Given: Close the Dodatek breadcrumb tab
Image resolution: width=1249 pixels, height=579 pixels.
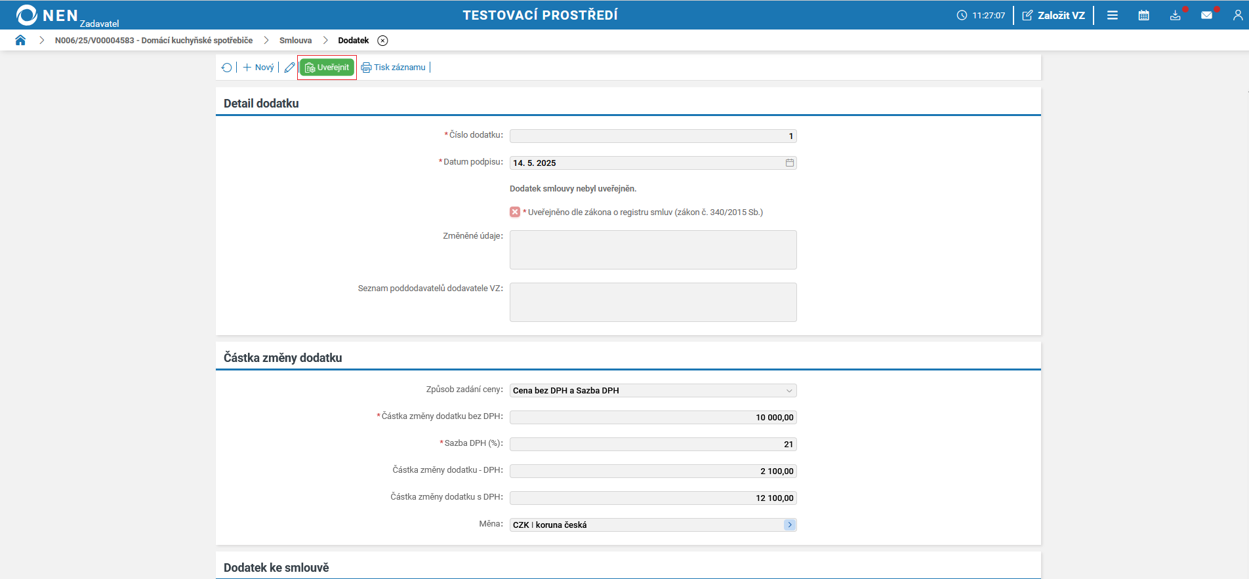Looking at the screenshot, I should (x=382, y=41).
